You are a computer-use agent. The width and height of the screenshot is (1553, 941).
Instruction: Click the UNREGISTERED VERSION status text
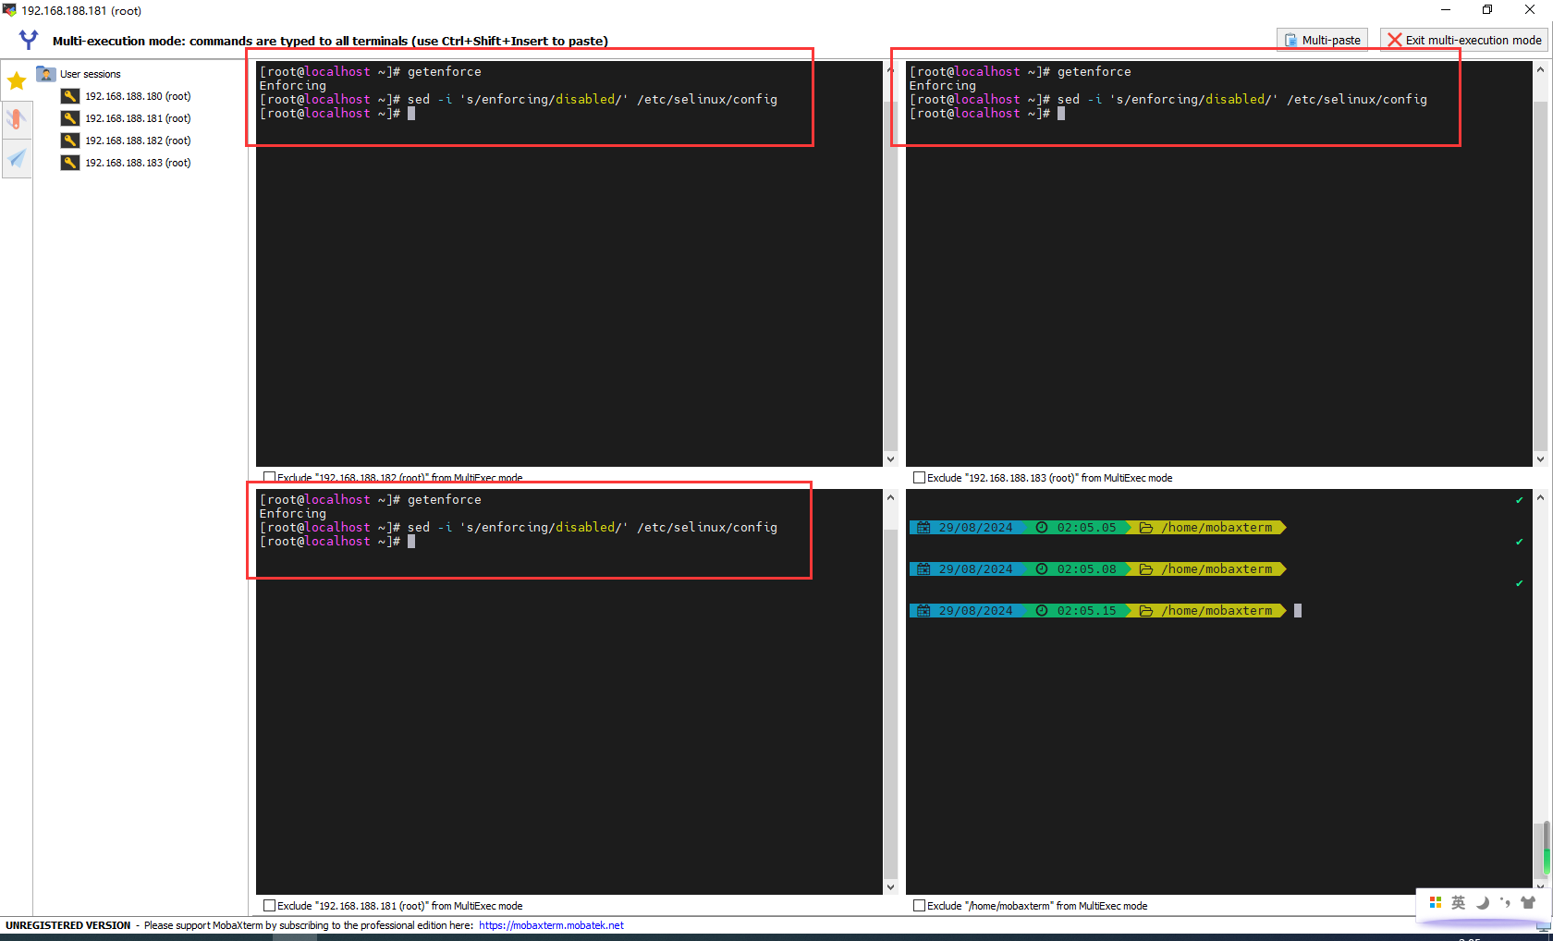coord(68,925)
